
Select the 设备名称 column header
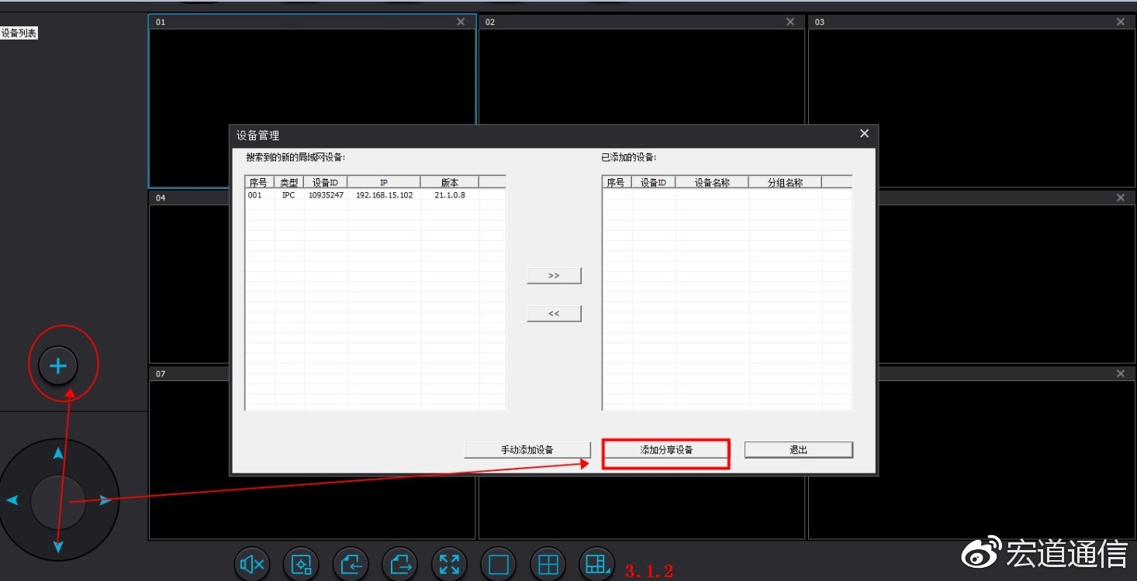712,182
